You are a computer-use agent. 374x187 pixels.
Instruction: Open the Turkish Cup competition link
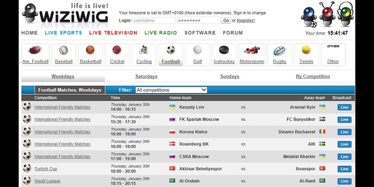click(x=46, y=169)
